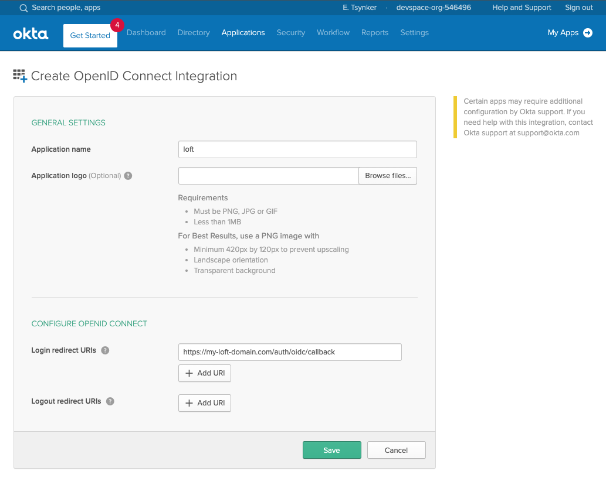
Task: Expand the Help and Support options
Action: (x=521, y=8)
